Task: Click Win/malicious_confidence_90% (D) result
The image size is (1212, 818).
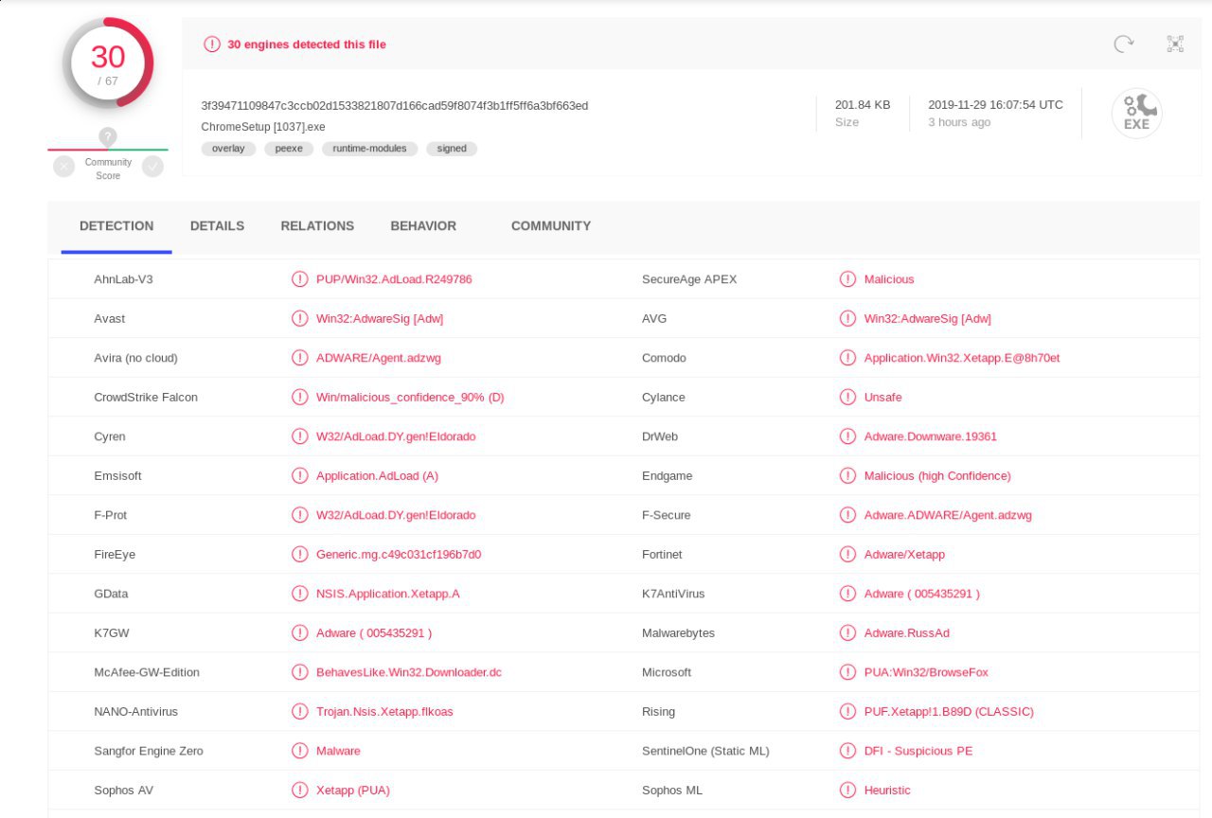Action: click(410, 398)
